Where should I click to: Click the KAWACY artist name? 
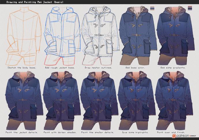click(x=193, y=136)
